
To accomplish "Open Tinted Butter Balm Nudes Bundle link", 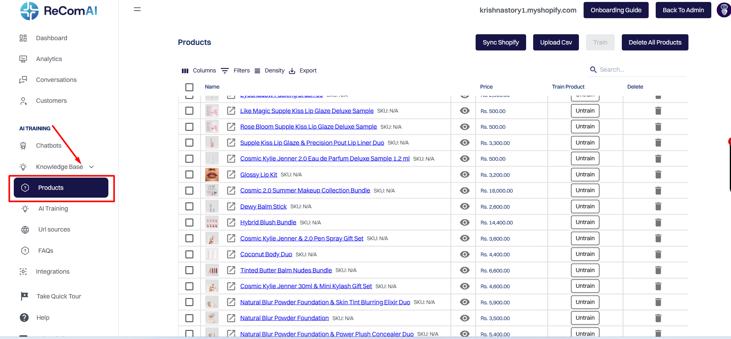I will (286, 270).
